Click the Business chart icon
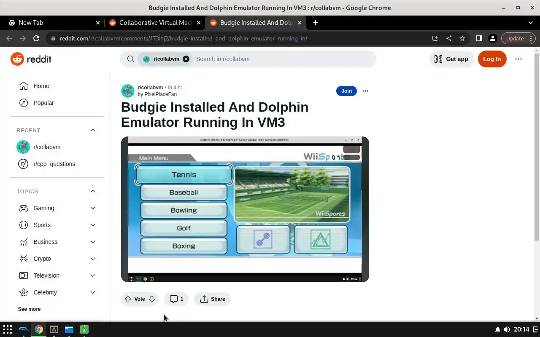 pyautogui.click(x=24, y=242)
